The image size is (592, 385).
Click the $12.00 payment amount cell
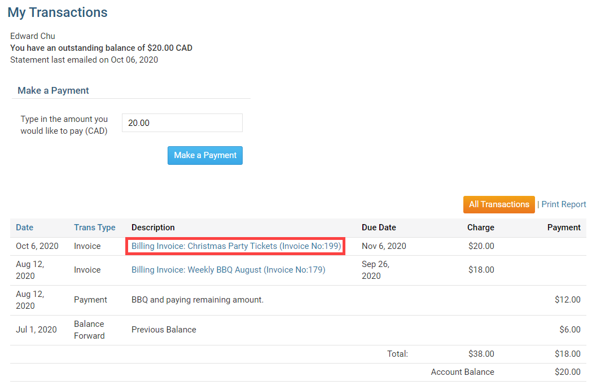click(x=567, y=300)
